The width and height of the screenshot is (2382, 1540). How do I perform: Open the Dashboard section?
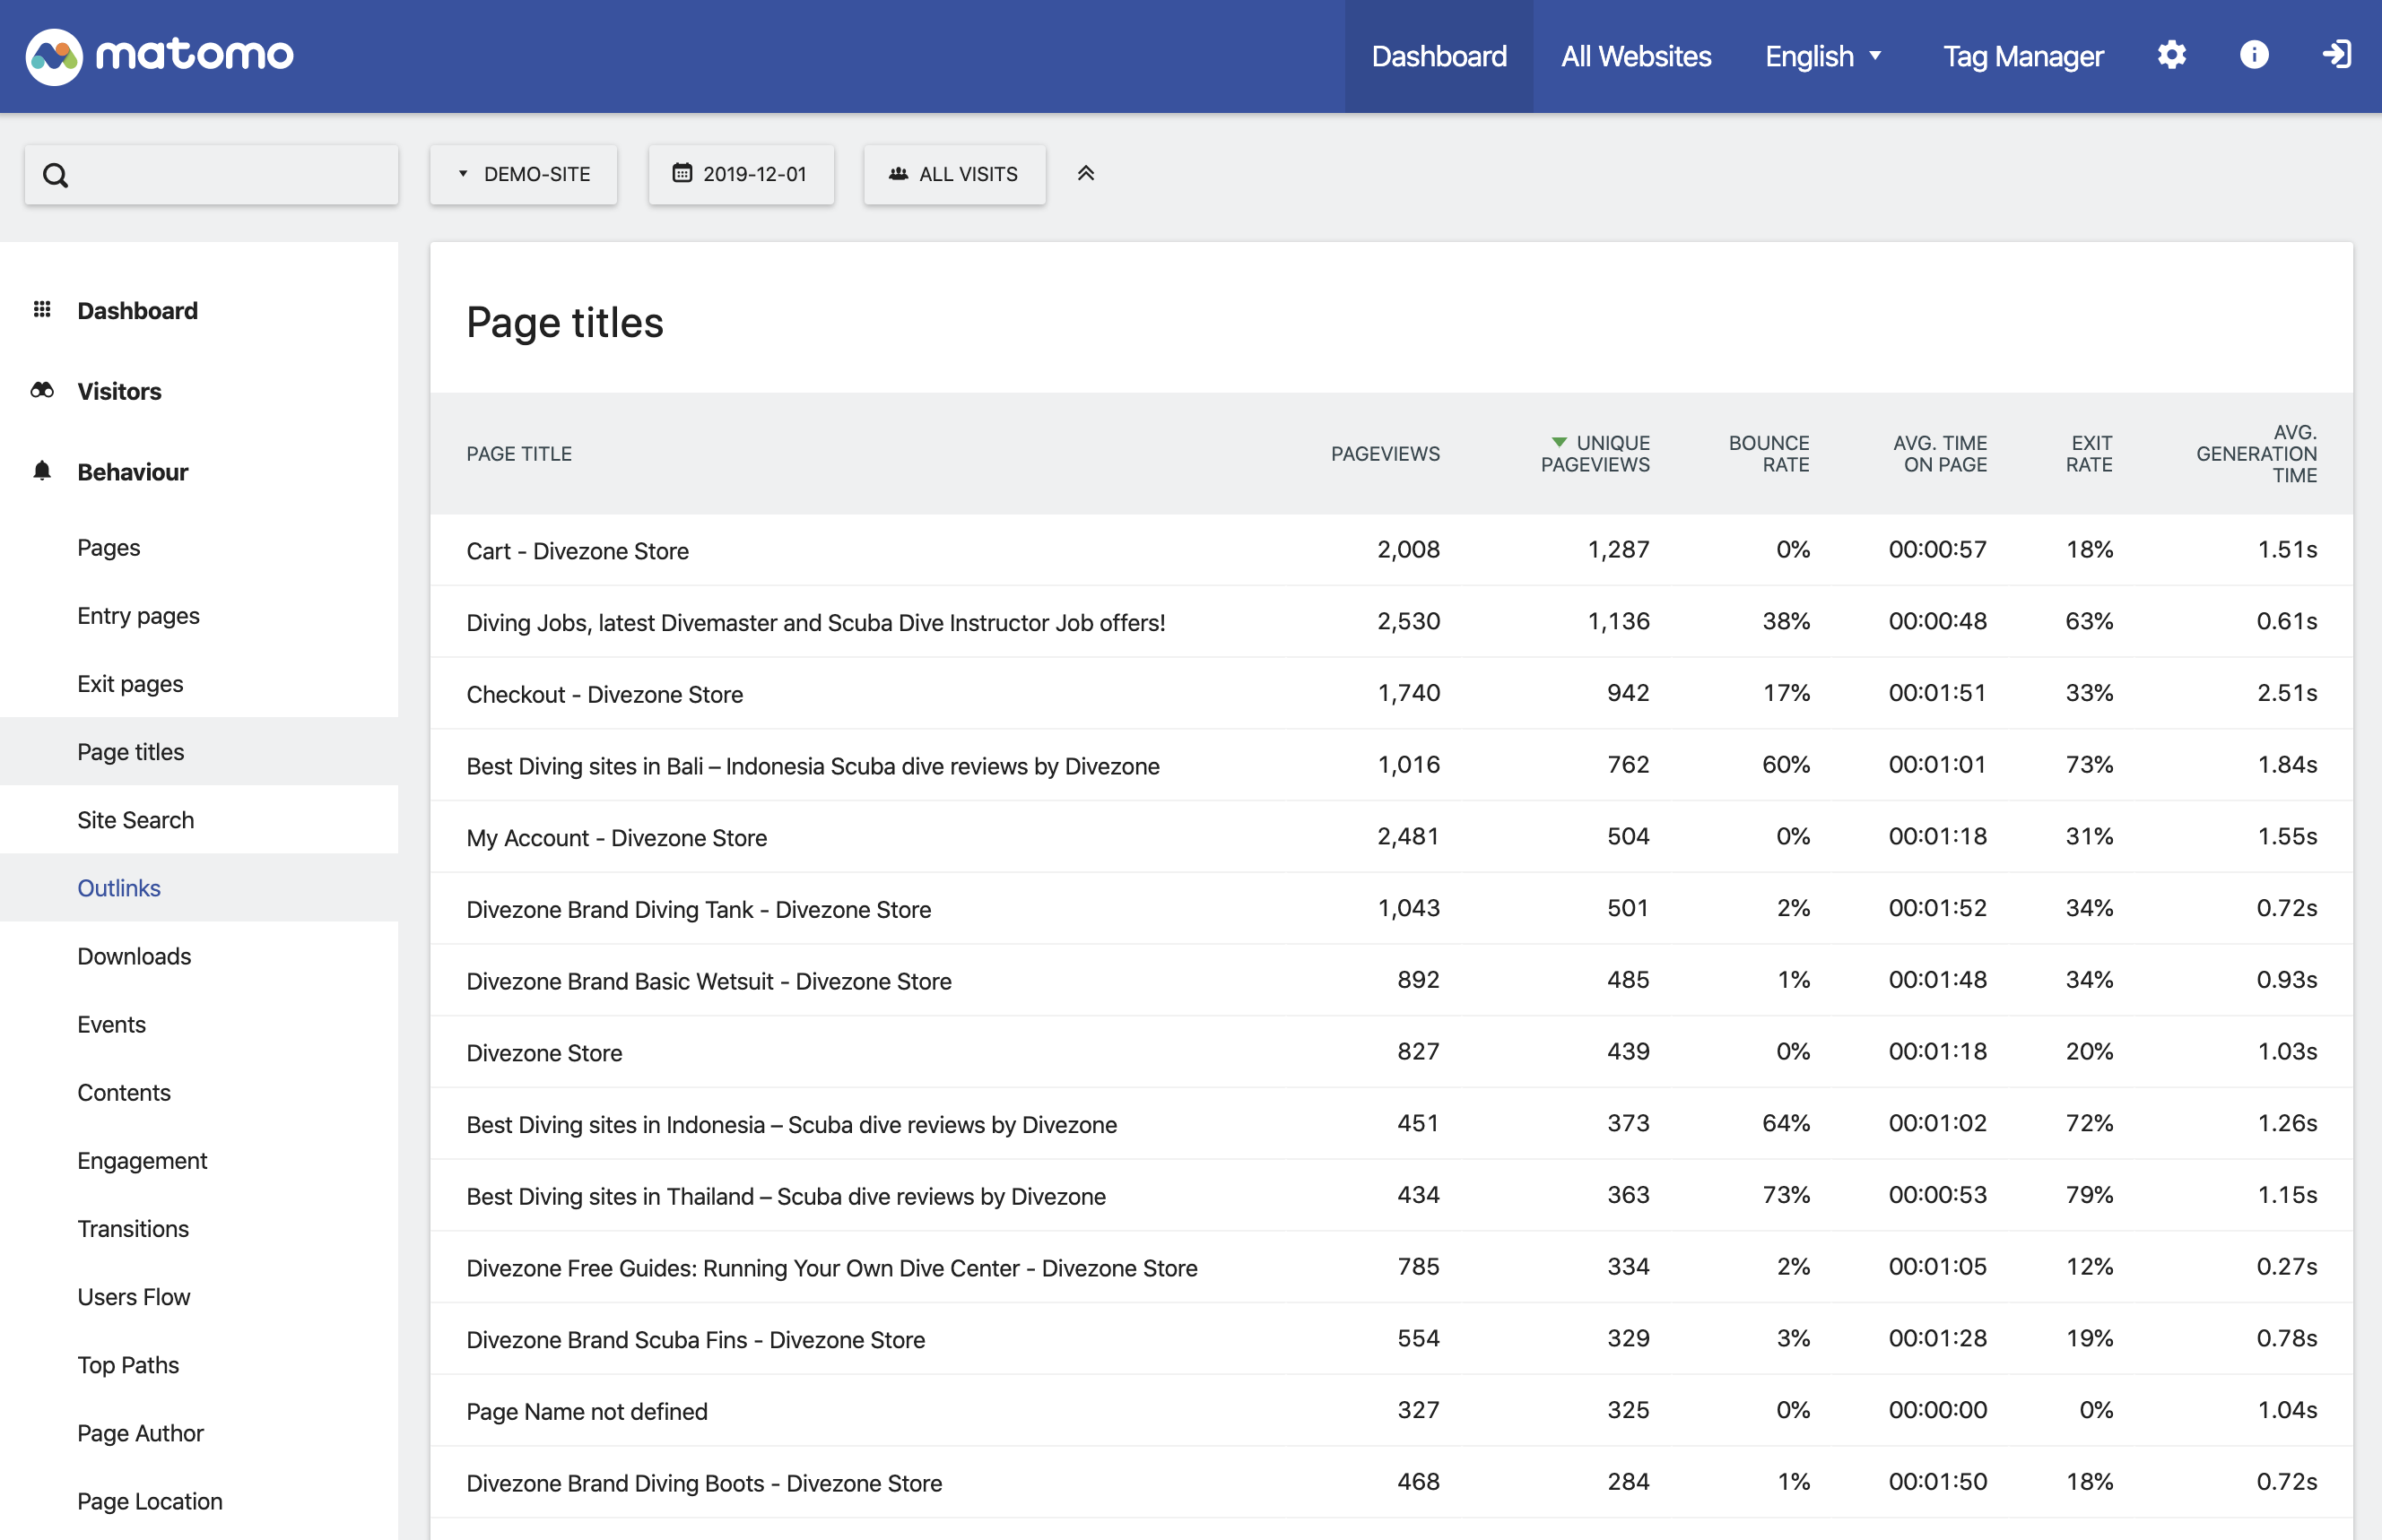[135, 311]
